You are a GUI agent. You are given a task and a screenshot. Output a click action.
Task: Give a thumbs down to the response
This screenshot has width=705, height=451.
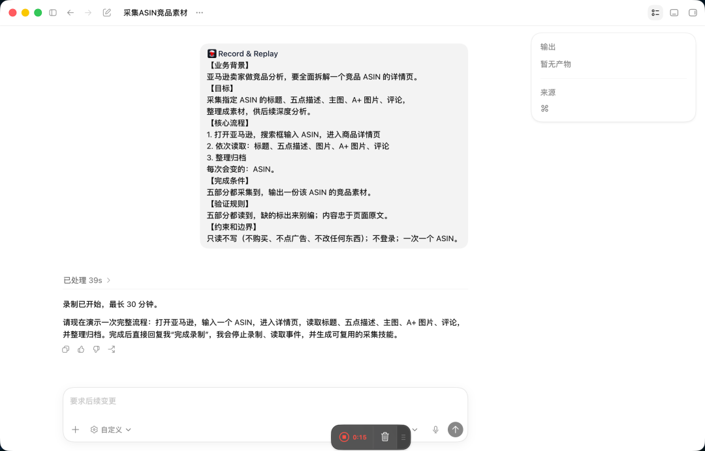tap(96, 349)
